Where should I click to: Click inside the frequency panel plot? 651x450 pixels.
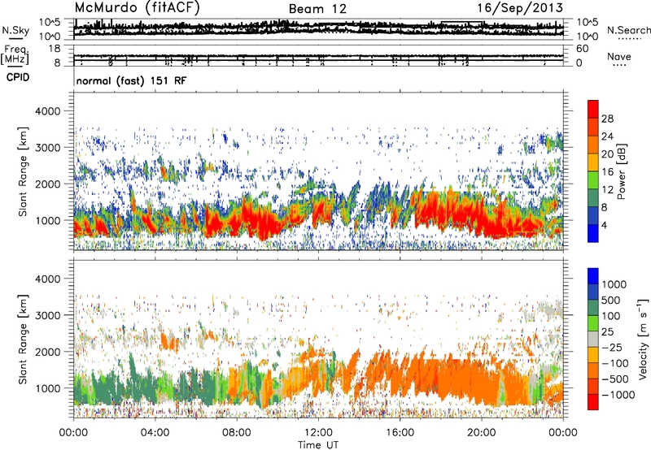click(x=318, y=55)
